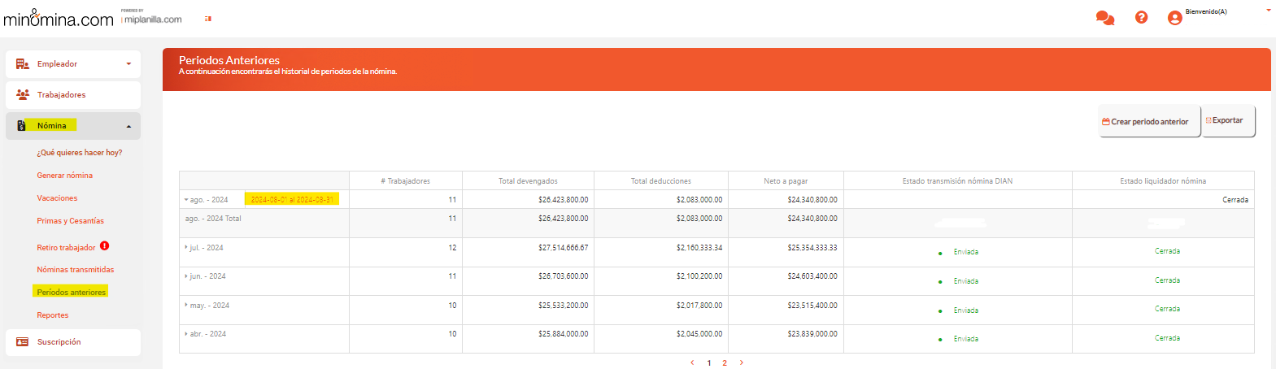Image resolution: width=1276 pixels, height=369 pixels.
Task: Open Primas y Cesantías menu item
Action: pyautogui.click(x=71, y=220)
